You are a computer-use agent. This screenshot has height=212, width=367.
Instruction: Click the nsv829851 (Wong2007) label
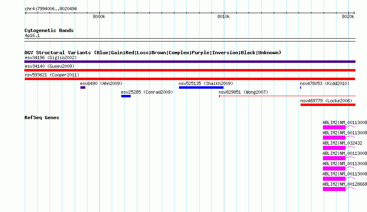click(243, 92)
